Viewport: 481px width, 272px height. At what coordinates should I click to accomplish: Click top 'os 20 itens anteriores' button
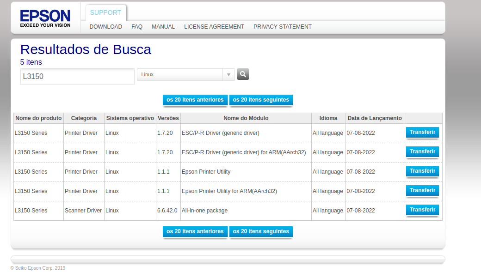[195, 100]
